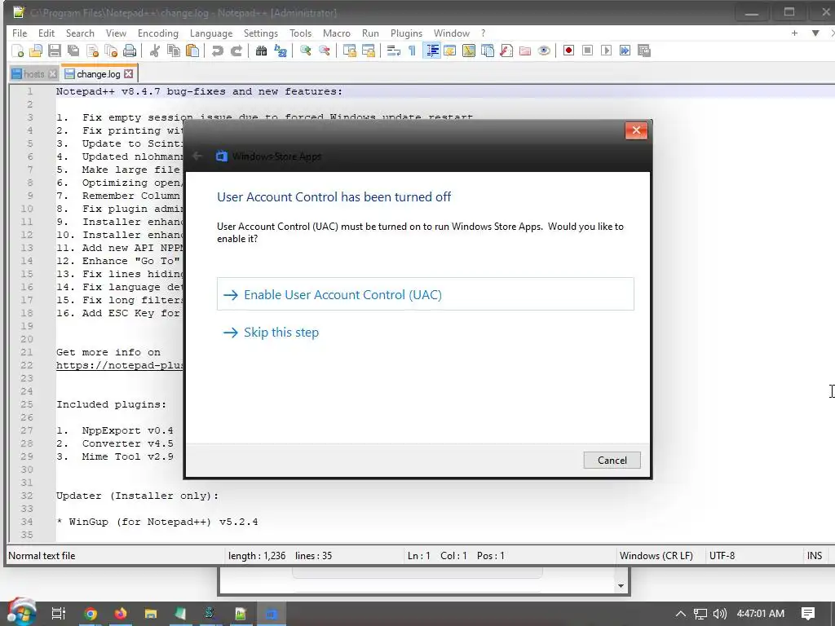Screen dimensions: 835x626
Task: Close the Windows Store Apps dialog
Action: point(636,130)
